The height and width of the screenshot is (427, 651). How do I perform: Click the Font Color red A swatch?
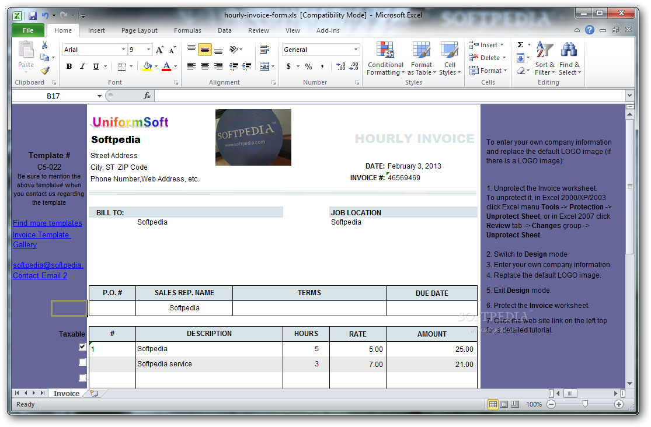[x=166, y=66]
